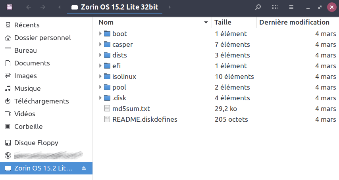
Task: Open the Téléchargements folder in sidebar
Action: tap(41, 101)
